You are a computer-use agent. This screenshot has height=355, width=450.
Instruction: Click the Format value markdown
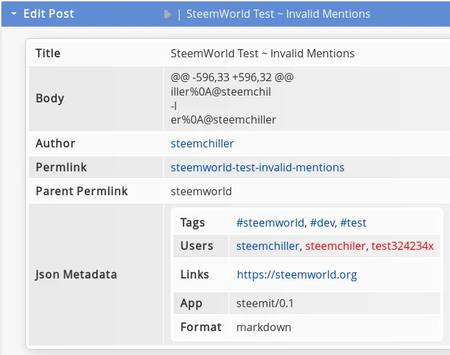(264, 327)
